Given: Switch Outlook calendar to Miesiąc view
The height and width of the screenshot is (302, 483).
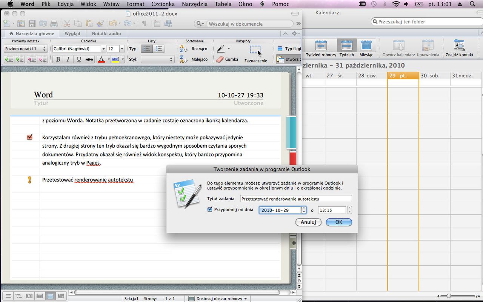Looking at the screenshot, I should [x=366, y=49].
